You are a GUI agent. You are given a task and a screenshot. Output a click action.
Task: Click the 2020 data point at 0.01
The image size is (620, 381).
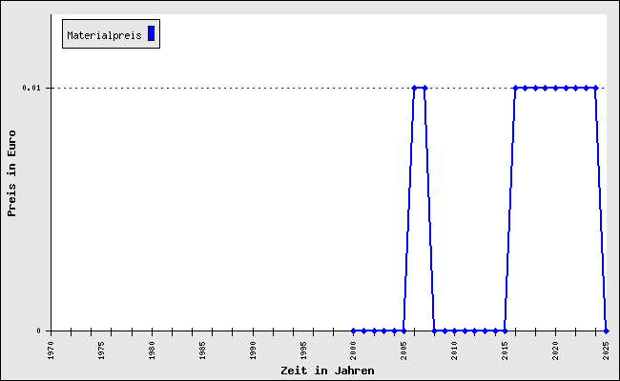tap(555, 88)
